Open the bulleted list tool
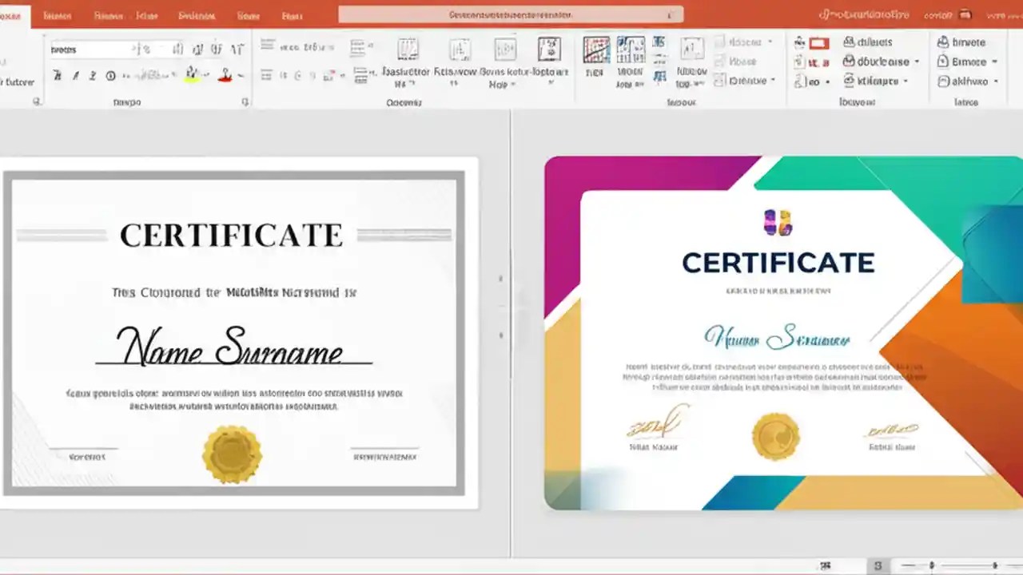This screenshot has width=1023, height=575. point(267,46)
